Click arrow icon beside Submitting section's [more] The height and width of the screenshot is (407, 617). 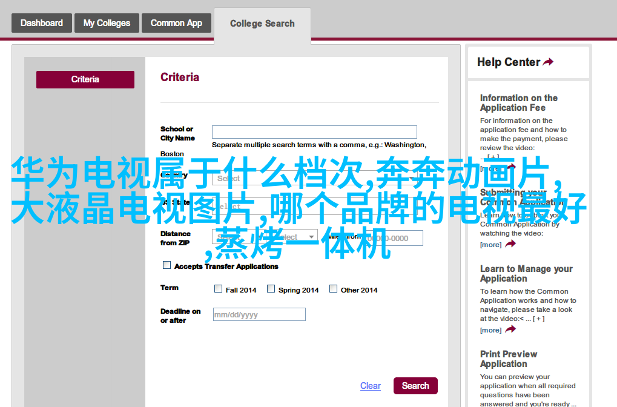(510, 244)
